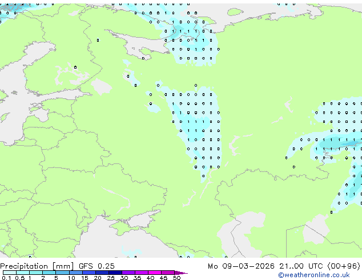The image size is (362, 280).
Task: Select the darkest navy 25 legend swatch
Action: click(x=115, y=273)
